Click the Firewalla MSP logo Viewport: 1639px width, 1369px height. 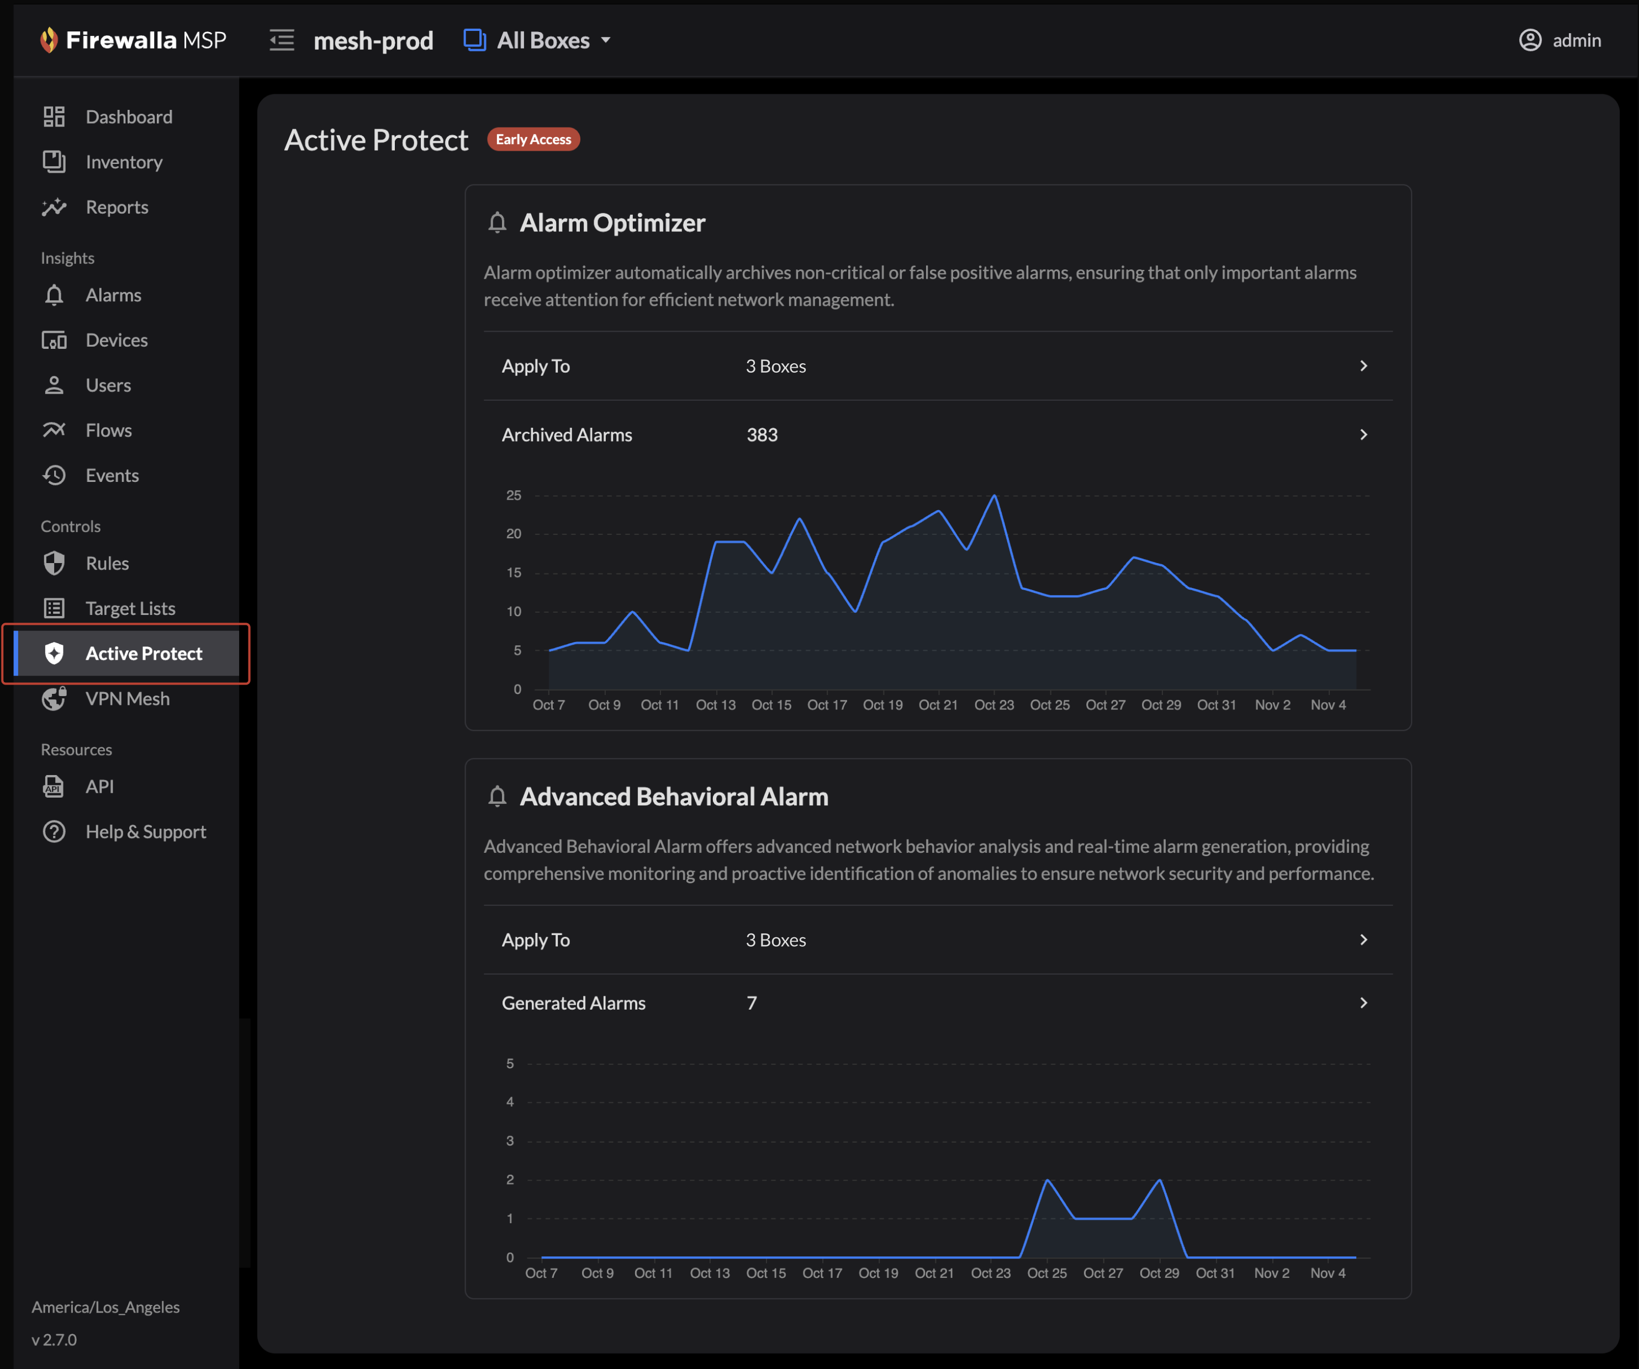(x=133, y=40)
